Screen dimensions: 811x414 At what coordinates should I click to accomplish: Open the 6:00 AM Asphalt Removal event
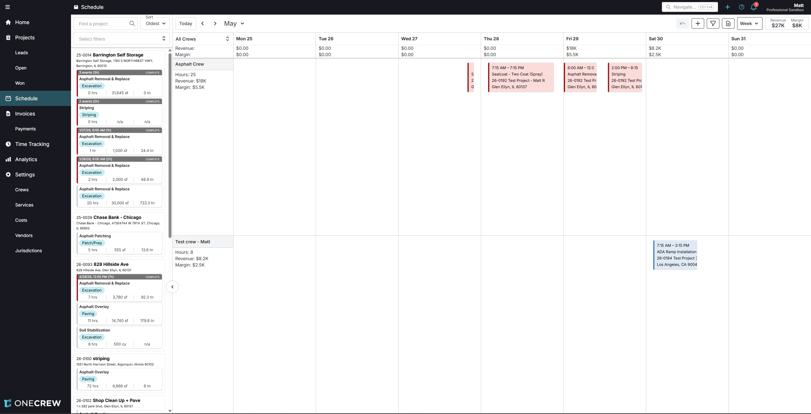pos(581,77)
